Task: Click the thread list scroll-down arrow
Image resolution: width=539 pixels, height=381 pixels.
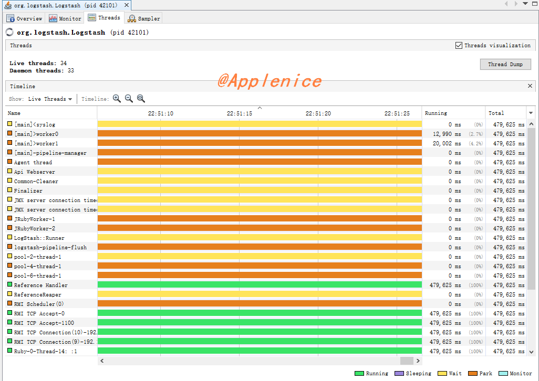Action: pos(532,352)
